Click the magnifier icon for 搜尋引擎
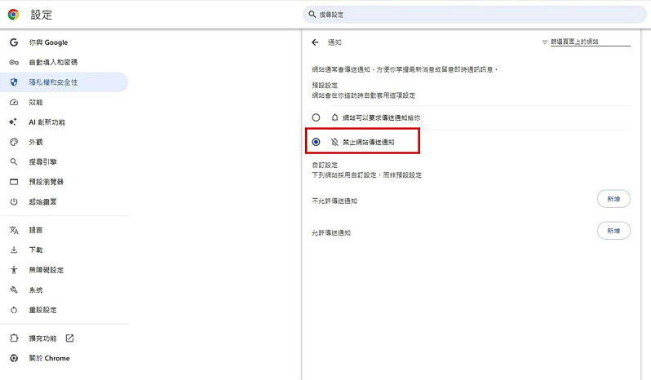 click(14, 161)
